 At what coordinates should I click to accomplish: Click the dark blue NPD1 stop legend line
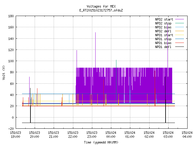click(x=179, y=39)
